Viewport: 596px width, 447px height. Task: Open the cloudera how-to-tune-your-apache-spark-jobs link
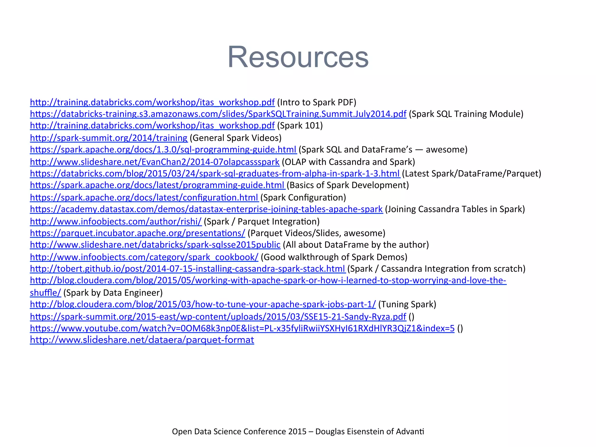click(203, 305)
